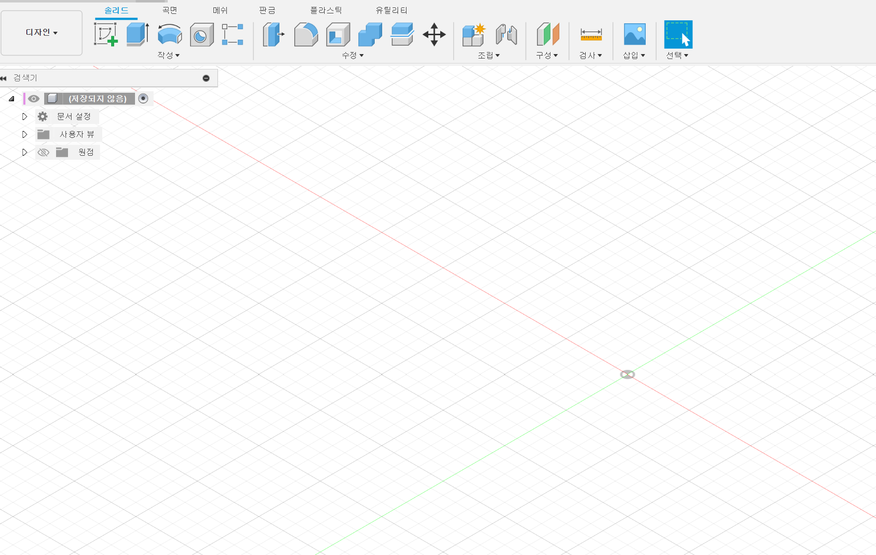
Task: Select the Combine tool icon
Action: coord(370,34)
